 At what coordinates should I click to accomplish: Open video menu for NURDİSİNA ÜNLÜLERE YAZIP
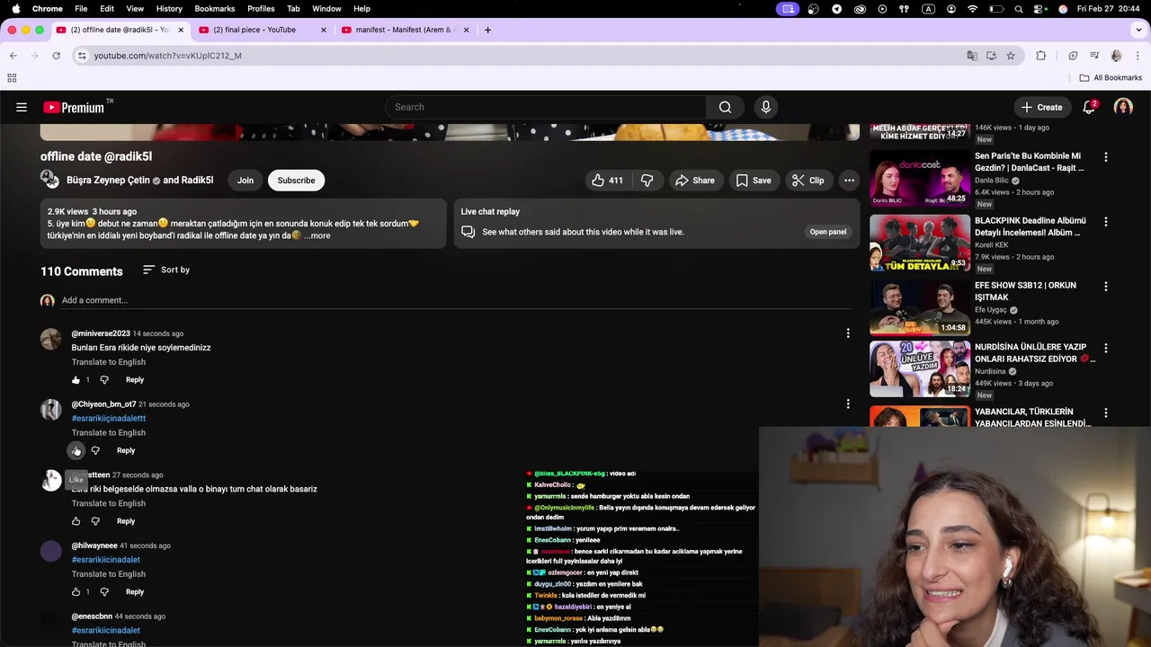pos(1106,349)
